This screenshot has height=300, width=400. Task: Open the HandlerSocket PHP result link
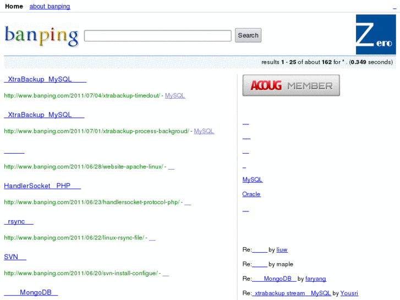click(x=42, y=186)
